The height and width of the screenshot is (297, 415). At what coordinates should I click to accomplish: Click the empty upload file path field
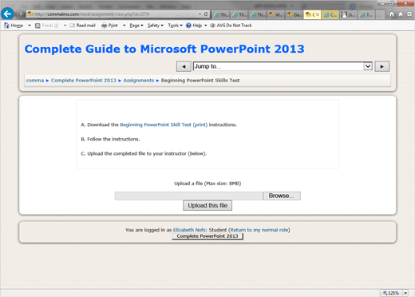tap(188, 196)
